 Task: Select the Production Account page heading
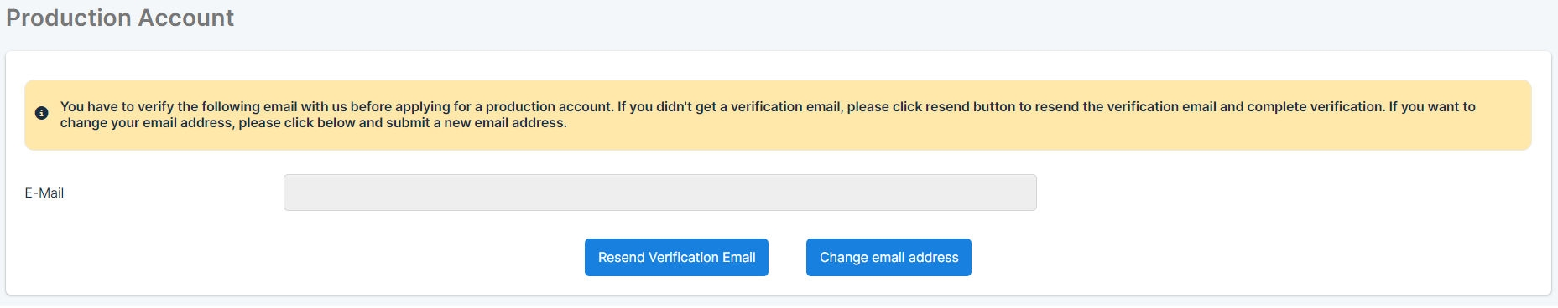[120, 18]
